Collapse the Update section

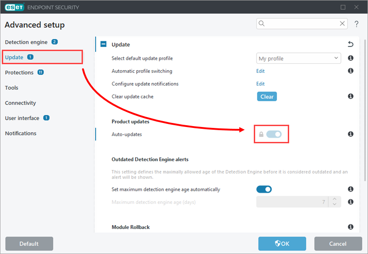tap(103, 44)
